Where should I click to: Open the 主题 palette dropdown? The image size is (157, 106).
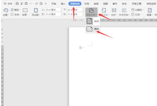(6, 12)
